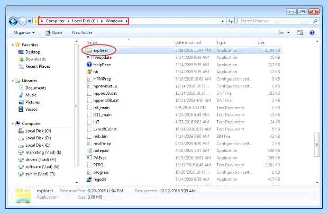Show the preview pane icon

pos(299,32)
